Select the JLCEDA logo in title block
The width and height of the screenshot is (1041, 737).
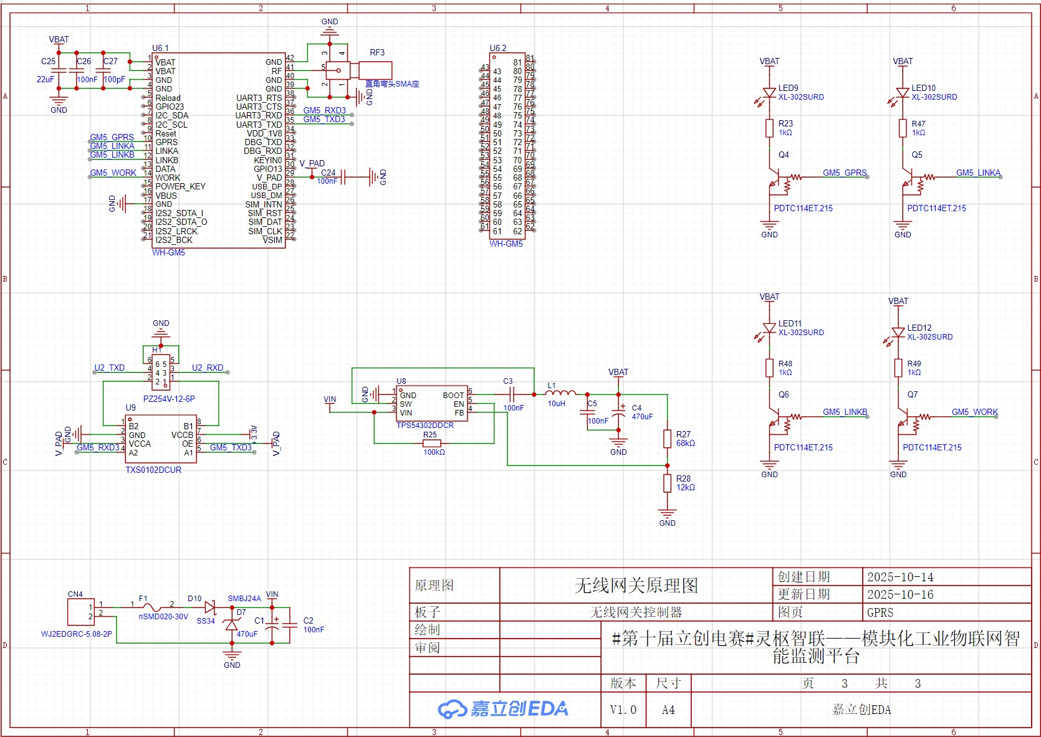504,709
